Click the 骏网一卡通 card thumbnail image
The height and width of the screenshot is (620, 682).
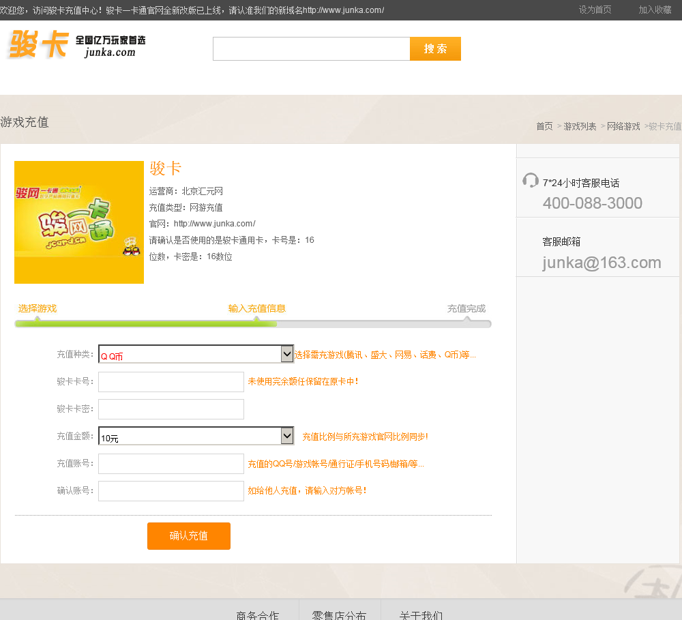click(79, 222)
